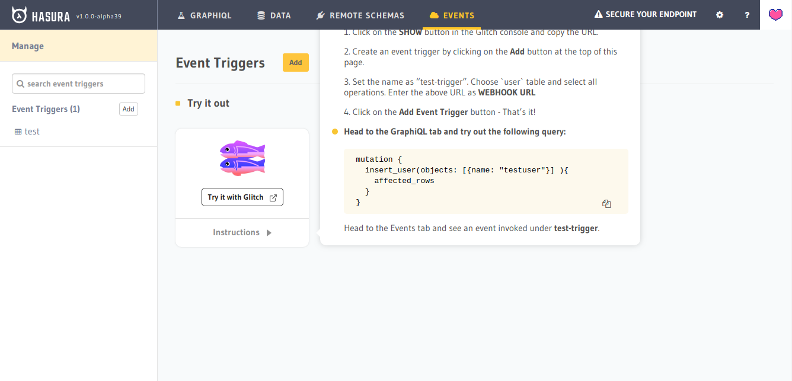792x381 pixels.
Task: Click the help question mark icon
Action: [747, 14]
